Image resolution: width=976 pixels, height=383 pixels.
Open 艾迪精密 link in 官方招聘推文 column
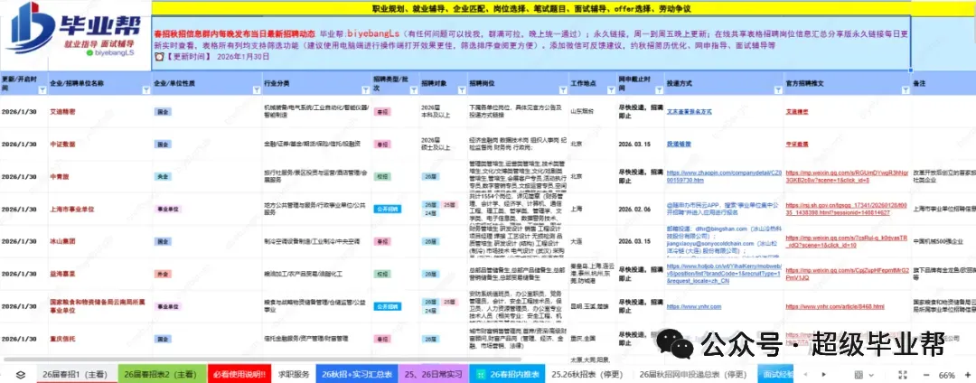(797, 112)
